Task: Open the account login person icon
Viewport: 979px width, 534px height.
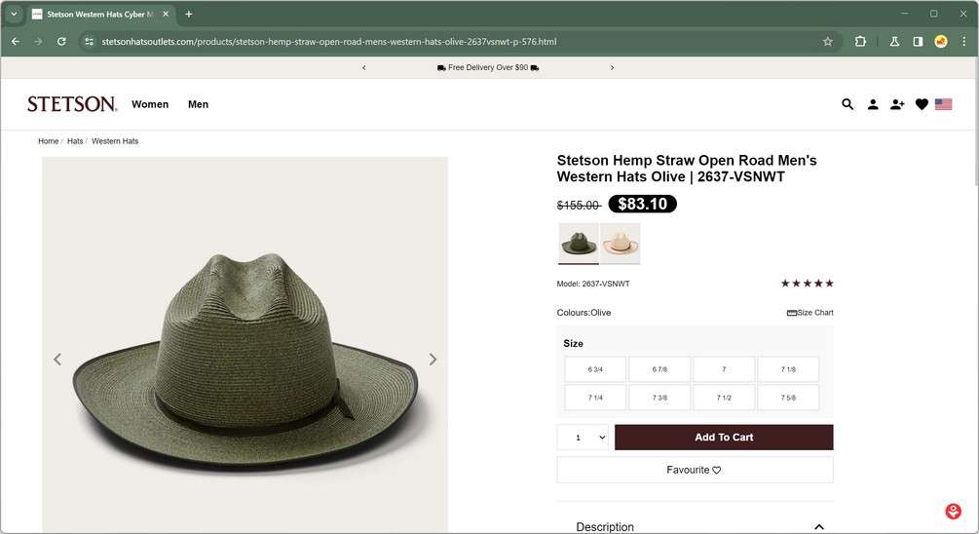Action: [x=873, y=104]
